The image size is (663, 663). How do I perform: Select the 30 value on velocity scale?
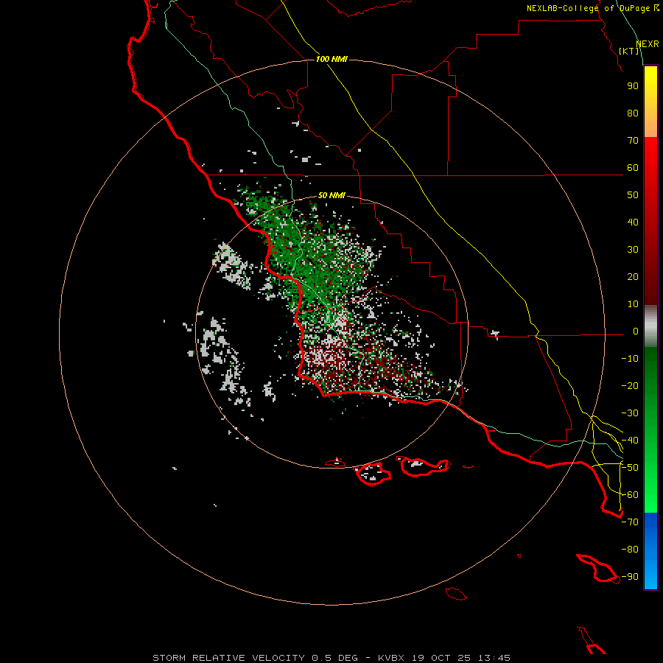[633, 250]
